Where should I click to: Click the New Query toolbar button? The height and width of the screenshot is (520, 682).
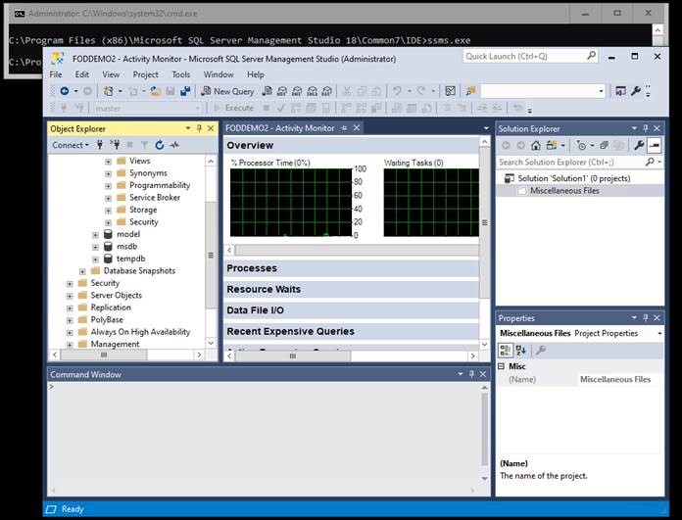click(227, 91)
